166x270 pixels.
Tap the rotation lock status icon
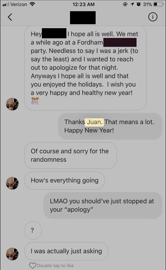125,4
